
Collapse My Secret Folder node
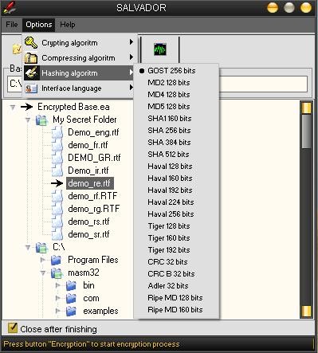[x=28, y=120]
